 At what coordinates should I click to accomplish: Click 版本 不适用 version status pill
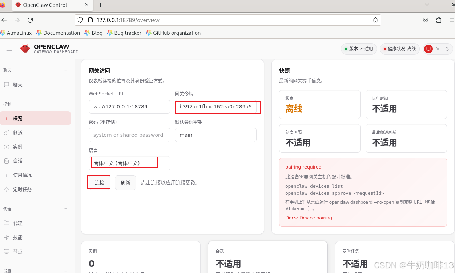click(x=359, y=49)
